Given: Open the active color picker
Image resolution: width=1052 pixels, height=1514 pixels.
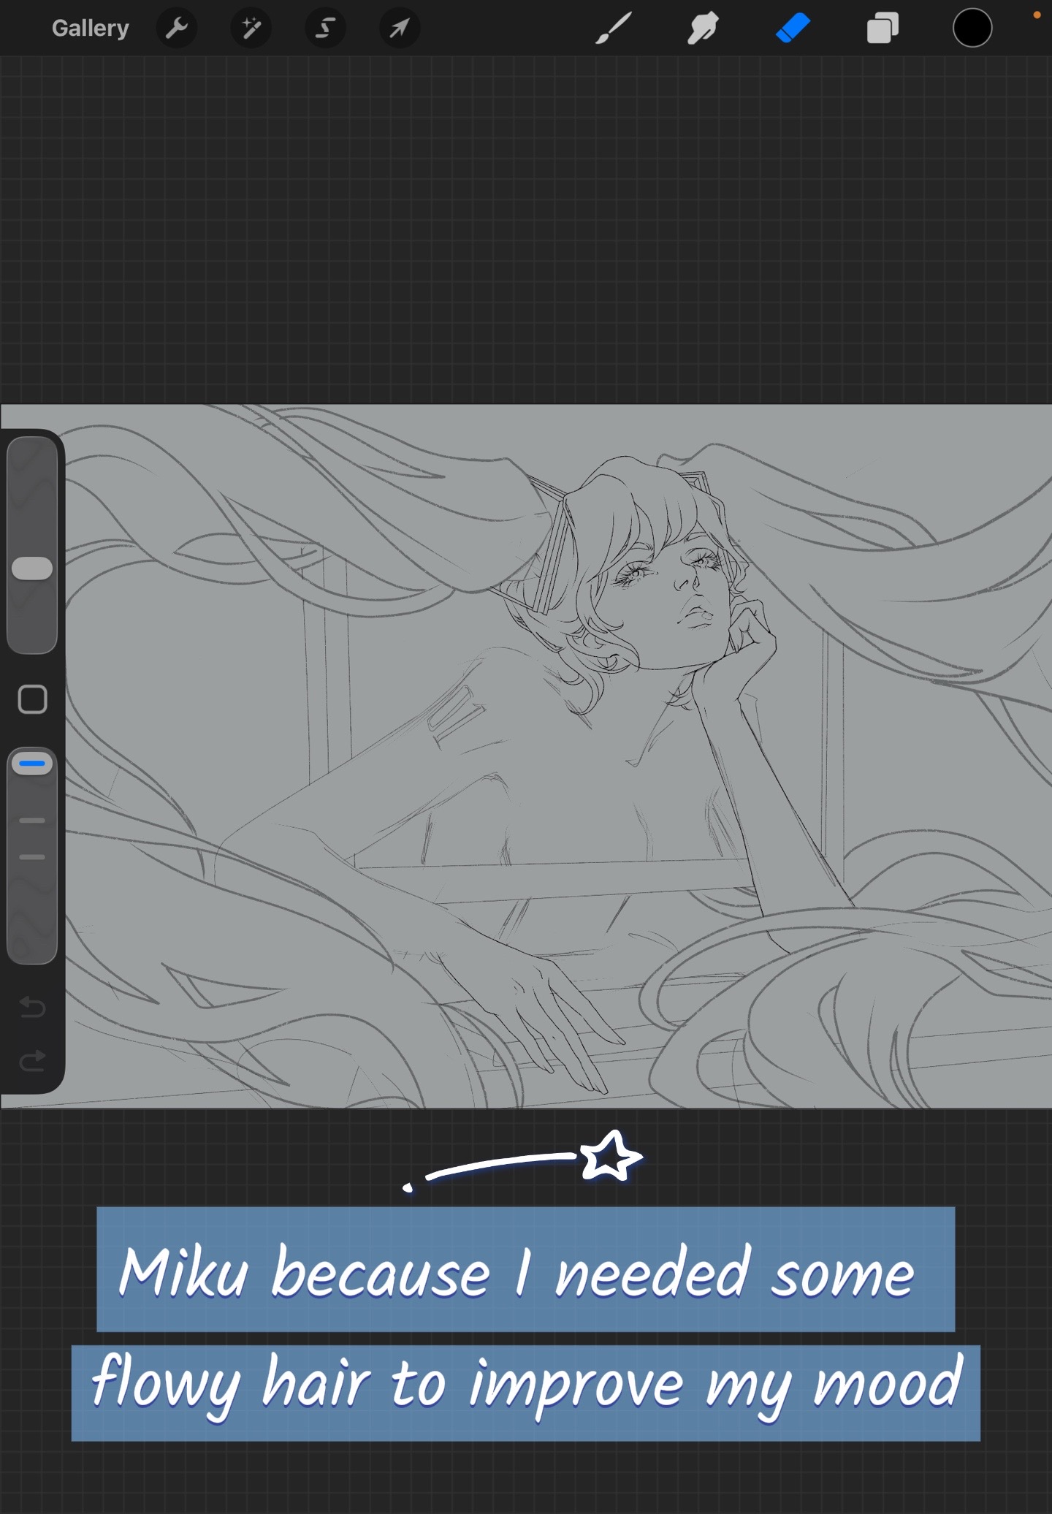Looking at the screenshot, I should point(972,28).
